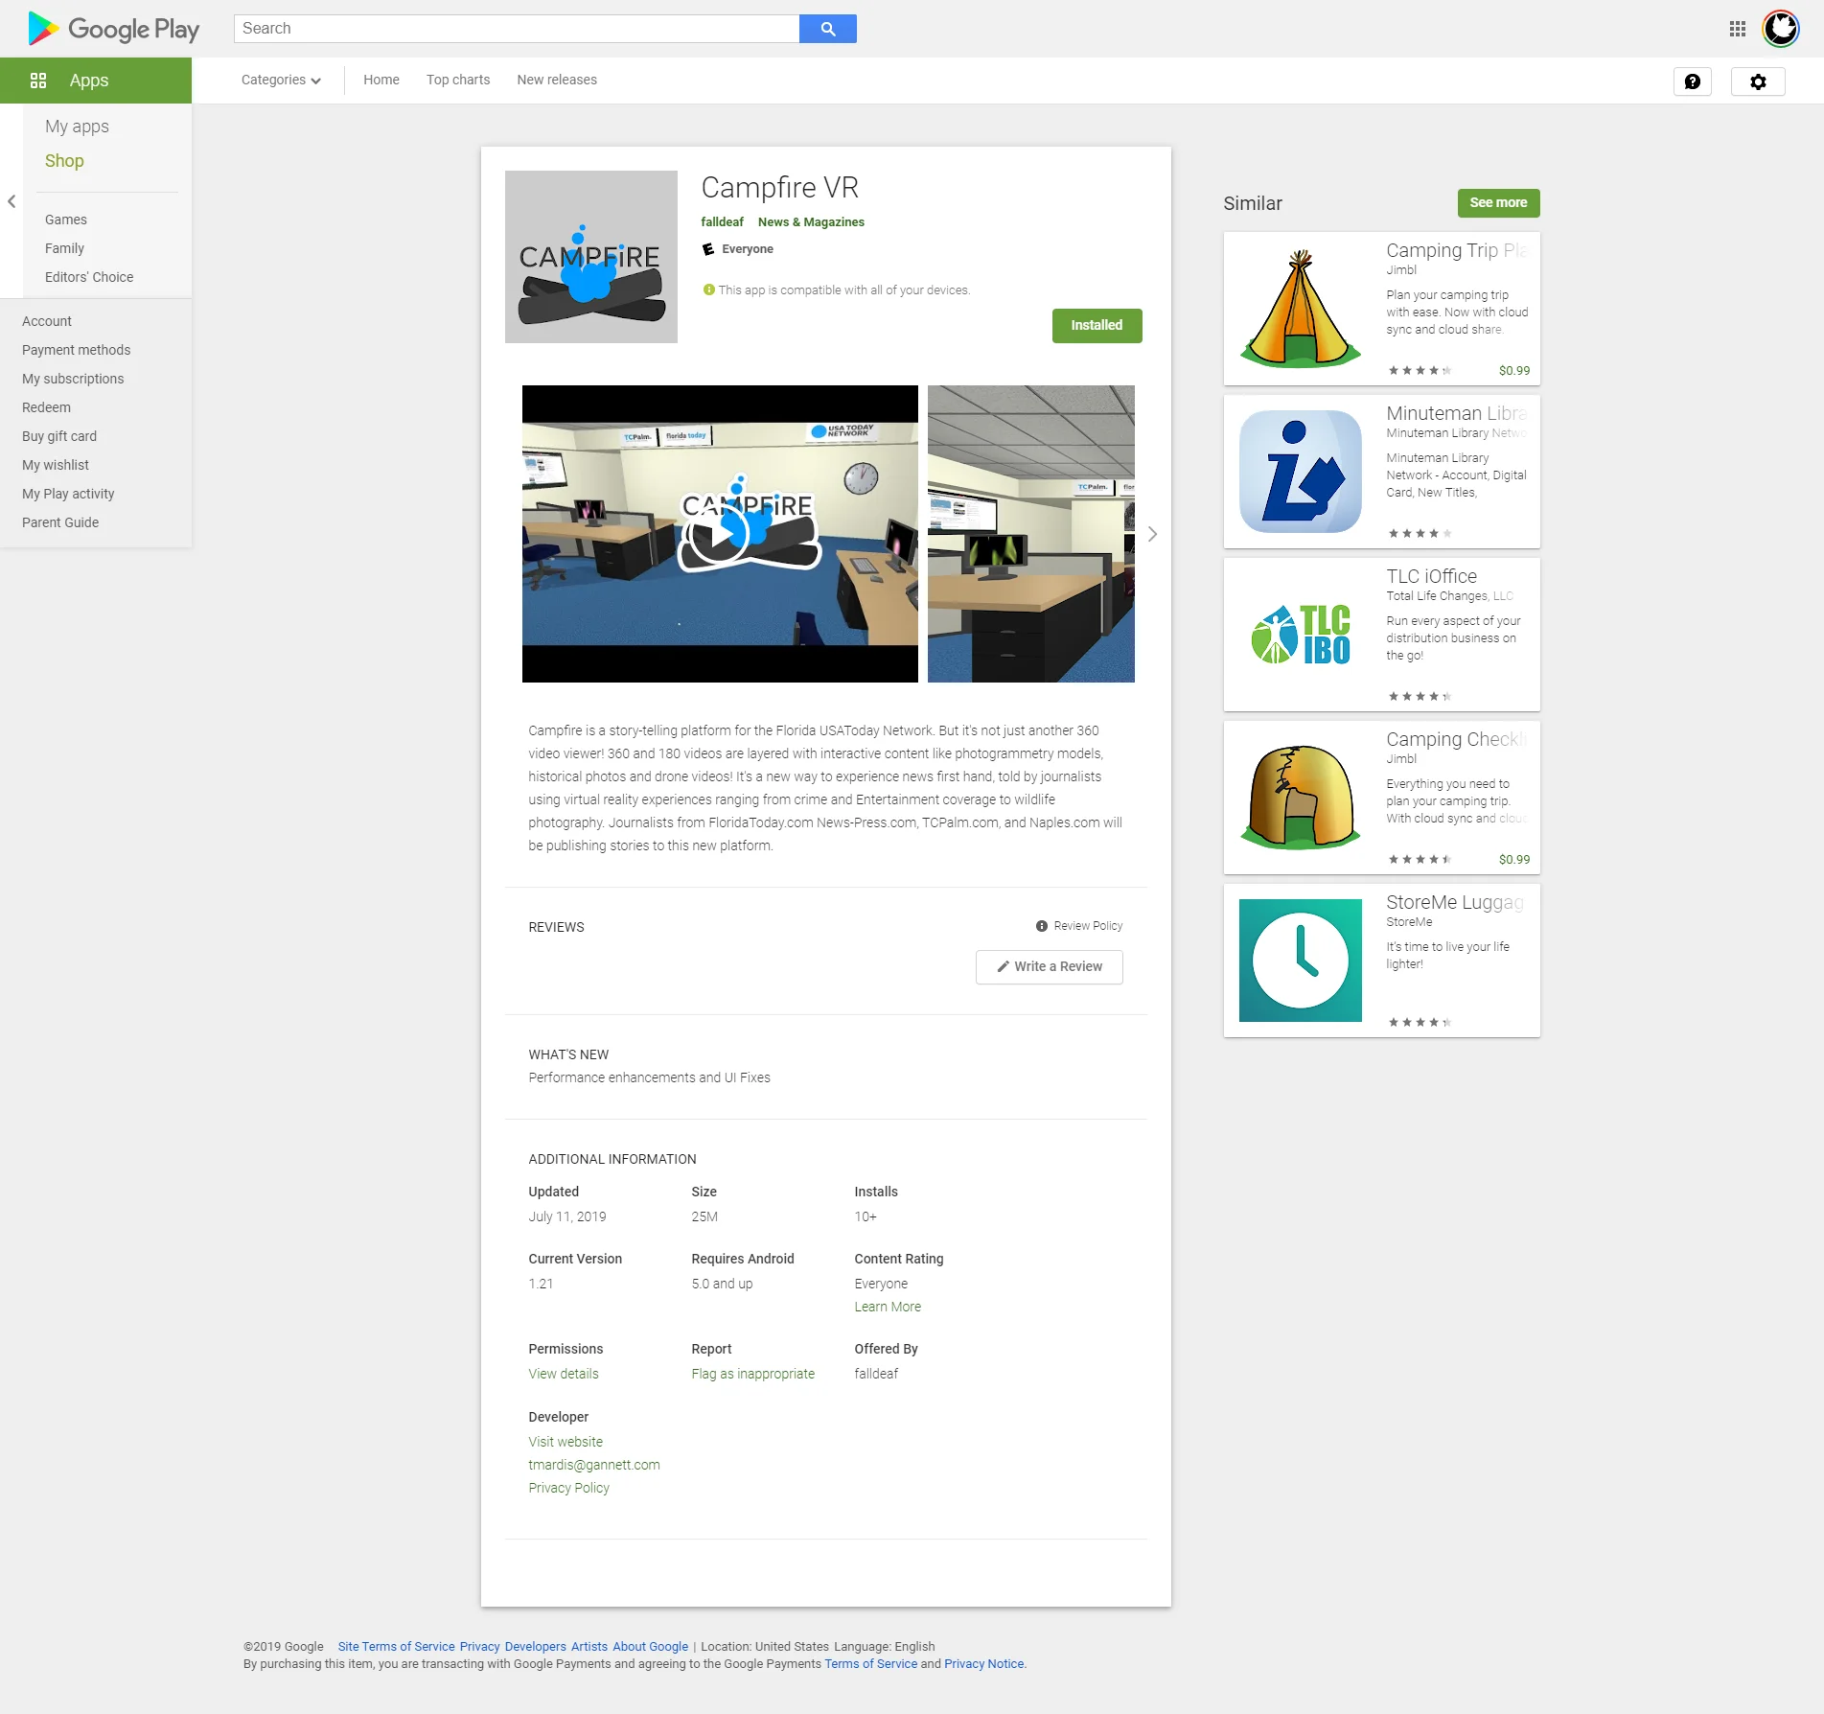Open the second office screenshot thumbnail
Viewport: 1824px width, 1714px height.
pos(1031,534)
